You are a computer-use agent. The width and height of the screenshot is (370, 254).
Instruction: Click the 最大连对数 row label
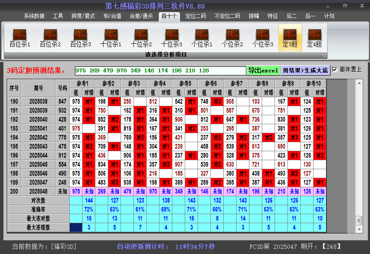[x=38, y=218]
